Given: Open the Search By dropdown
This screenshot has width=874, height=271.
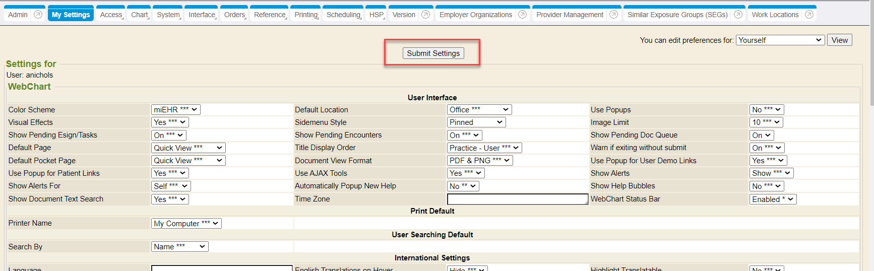Looking at the screenshot, I should (179, 247).
